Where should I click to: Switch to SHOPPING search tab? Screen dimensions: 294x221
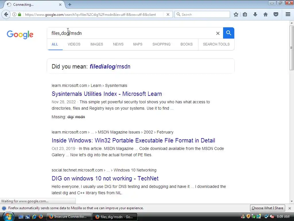[161, 44]
